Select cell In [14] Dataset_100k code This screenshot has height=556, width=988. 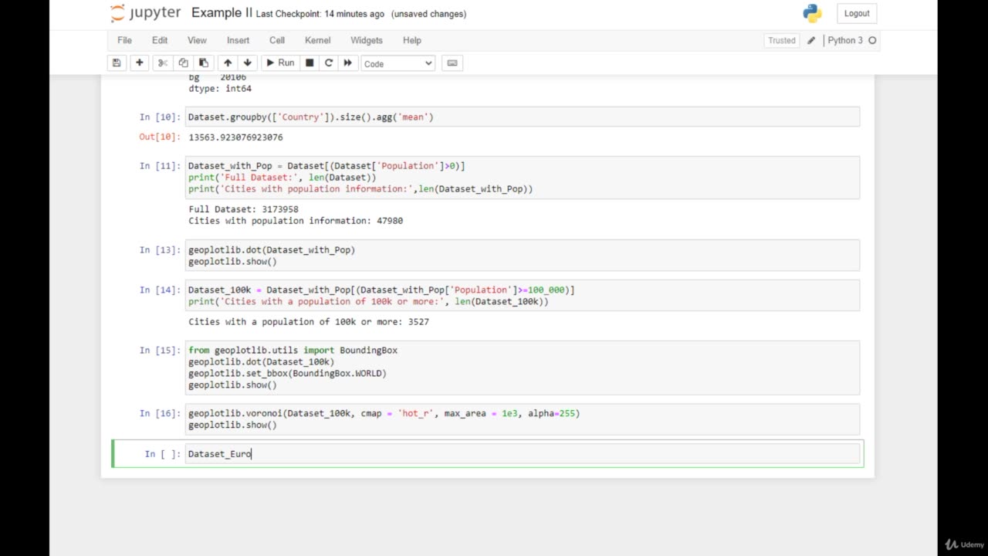click(523, 296)
